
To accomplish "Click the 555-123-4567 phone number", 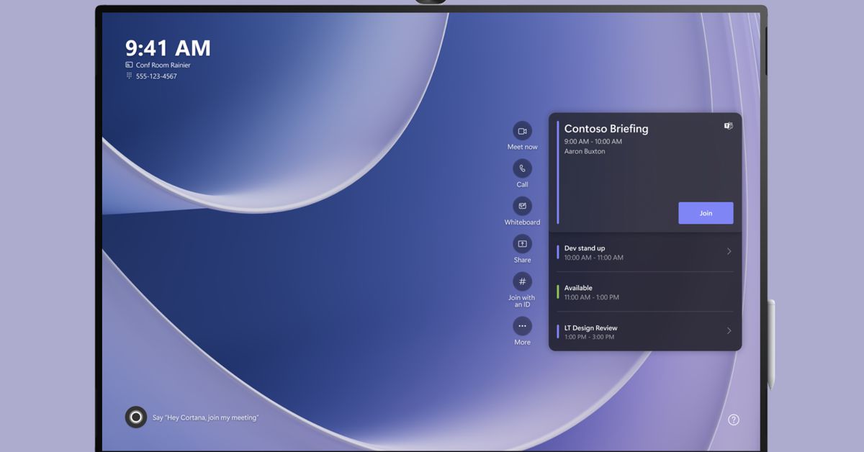I will [x=156, y=76].
